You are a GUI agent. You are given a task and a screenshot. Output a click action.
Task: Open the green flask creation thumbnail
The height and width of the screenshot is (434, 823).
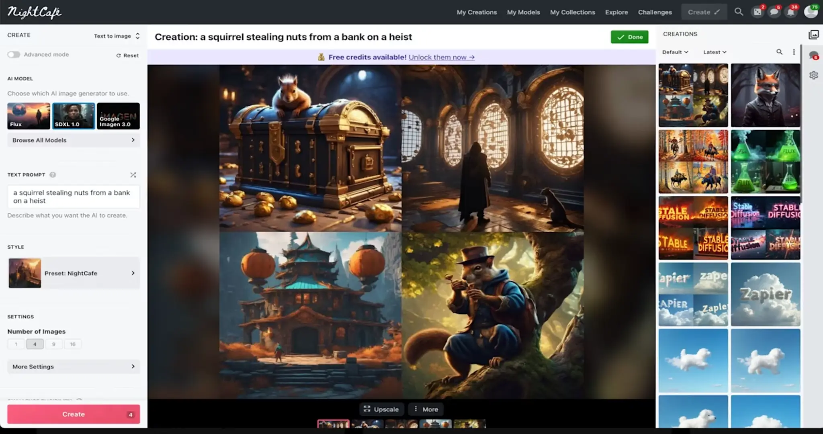coord(766,162)
